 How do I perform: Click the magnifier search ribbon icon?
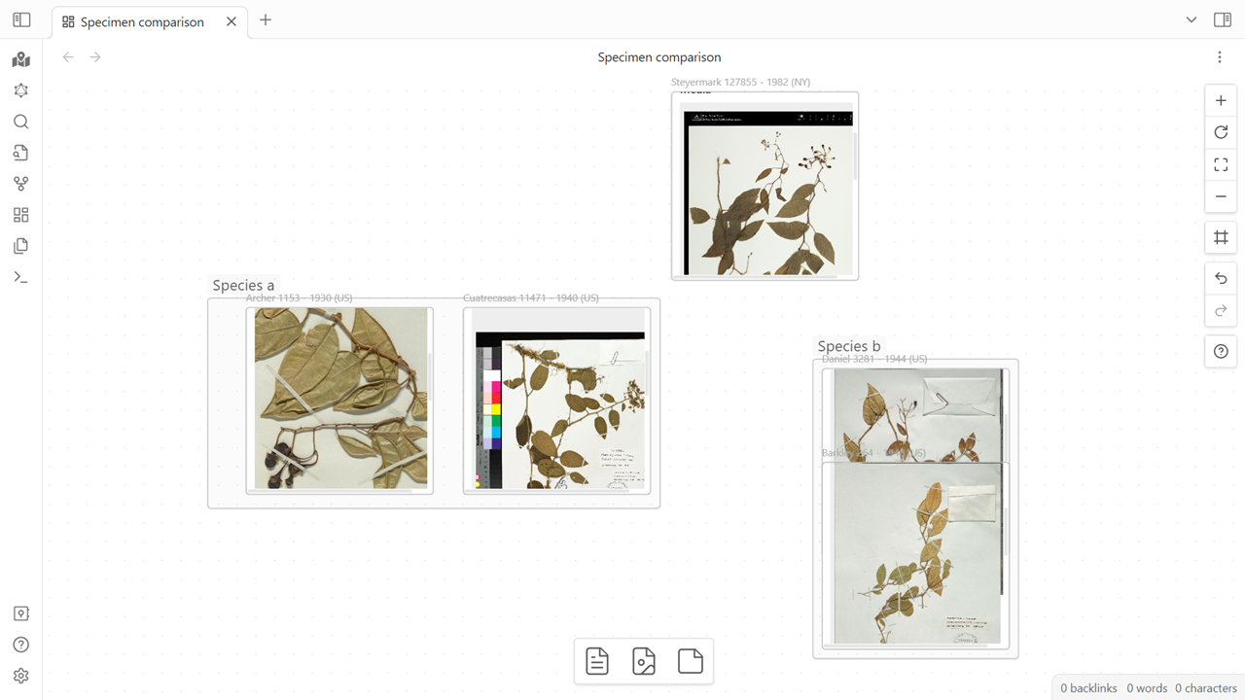coord(21,122)
